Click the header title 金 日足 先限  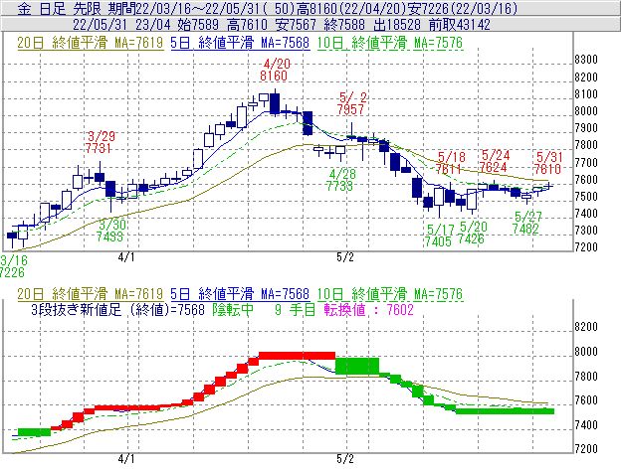coord(58,8)
